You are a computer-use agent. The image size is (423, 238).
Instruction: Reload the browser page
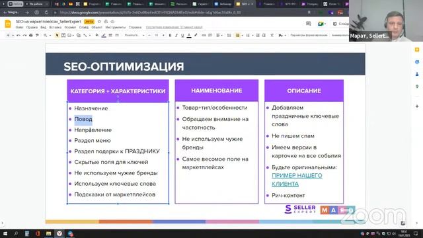click(46, 13)
